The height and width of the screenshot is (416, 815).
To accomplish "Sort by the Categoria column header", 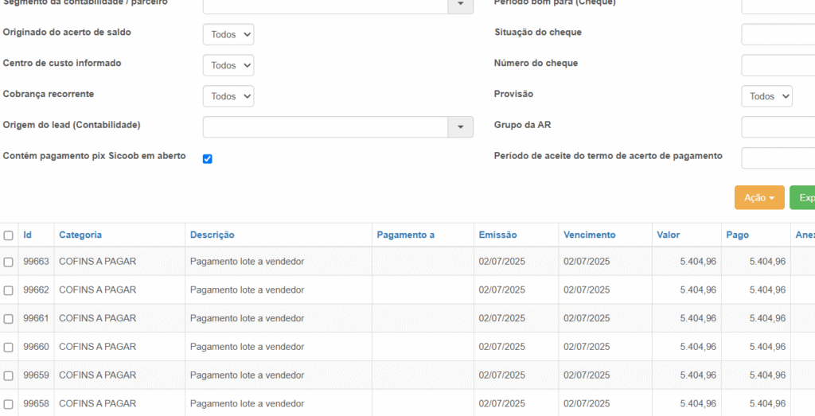I will [x=80, y=235].
